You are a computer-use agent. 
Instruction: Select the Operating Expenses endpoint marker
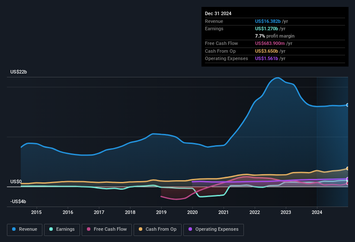tap(348, 179)
